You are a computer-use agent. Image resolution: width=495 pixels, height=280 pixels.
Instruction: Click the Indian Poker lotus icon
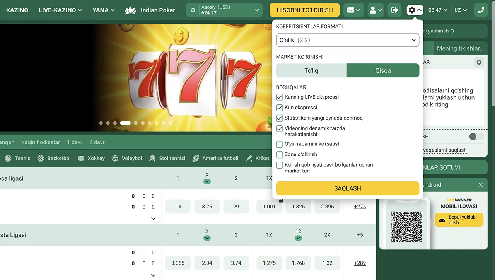coord(130,10)
